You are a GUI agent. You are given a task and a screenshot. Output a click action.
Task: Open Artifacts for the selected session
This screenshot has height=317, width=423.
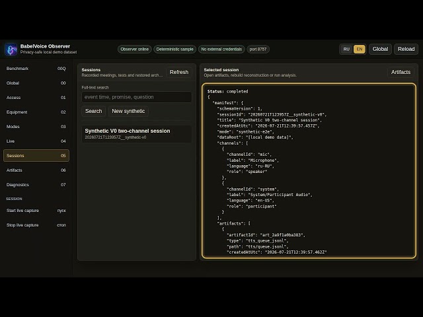[401, 72]
